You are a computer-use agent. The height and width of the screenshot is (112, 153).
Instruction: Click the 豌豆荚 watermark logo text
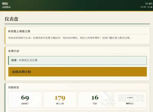pos(131,97)
